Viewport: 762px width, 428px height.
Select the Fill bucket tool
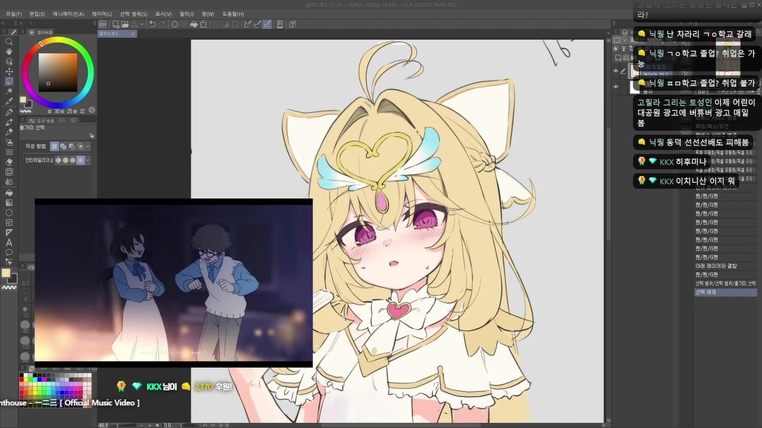tap(9, 192)
